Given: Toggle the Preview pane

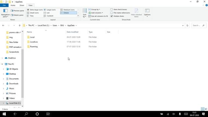Looking at the screenshot, I should [17, 11].
